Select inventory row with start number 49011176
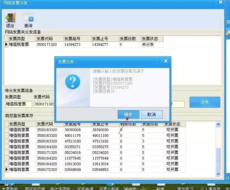Viewport: 230px width, 190px height. pyautogui.click(x=95, y=135)
